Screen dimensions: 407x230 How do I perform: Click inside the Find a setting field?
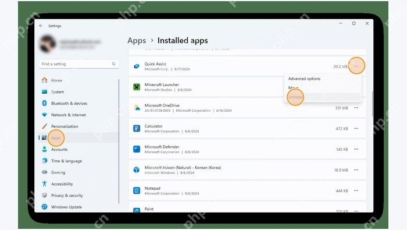click(x=78, y=64)
